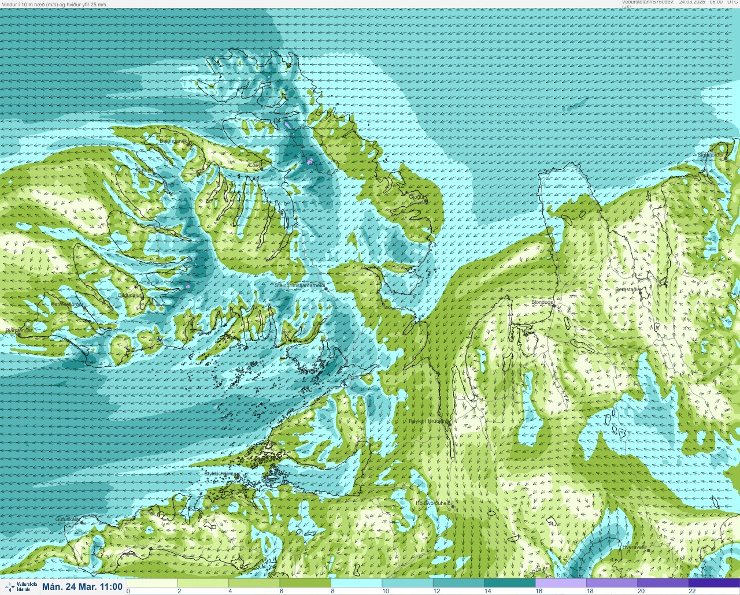Select the 6–8 m/s olive green legend swatch
This screenshot has width=740, height=595.
[x=305, y=583]
